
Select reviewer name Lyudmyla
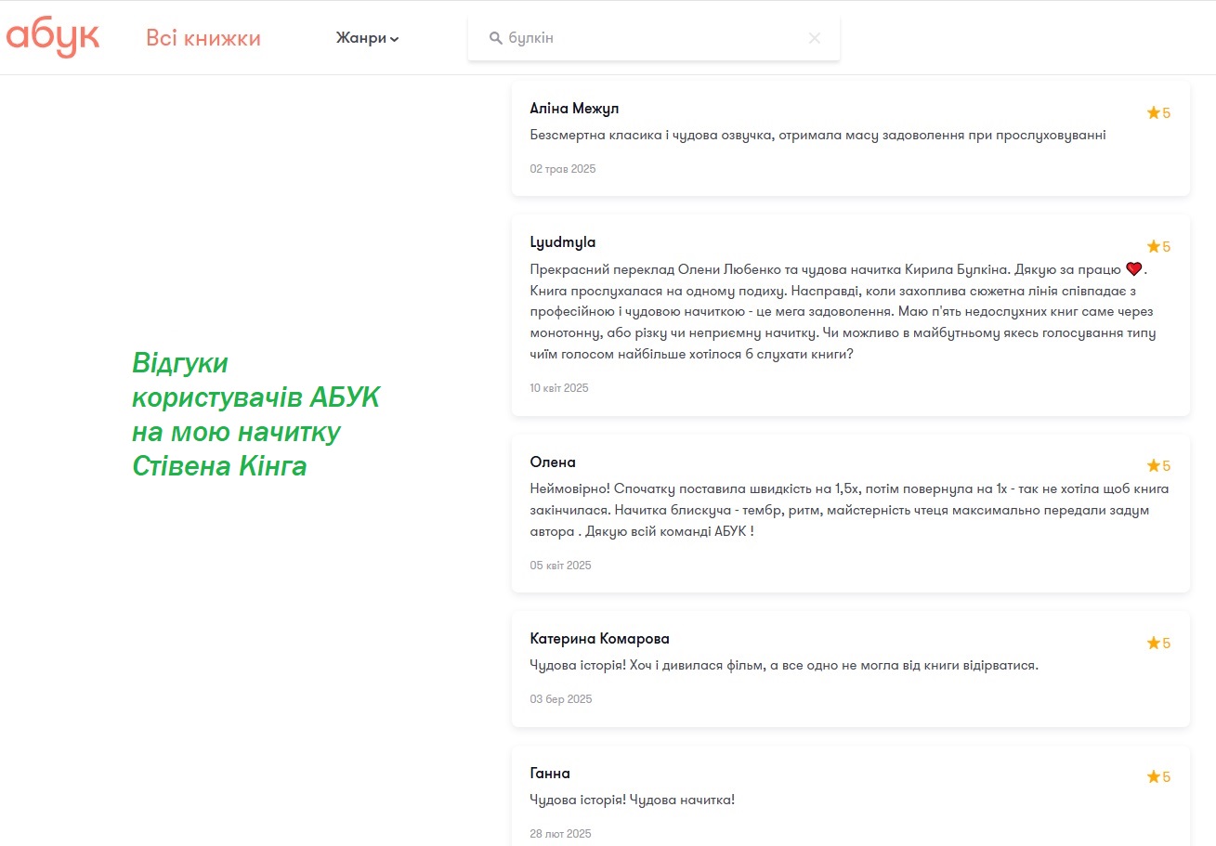tap(563, 242)
